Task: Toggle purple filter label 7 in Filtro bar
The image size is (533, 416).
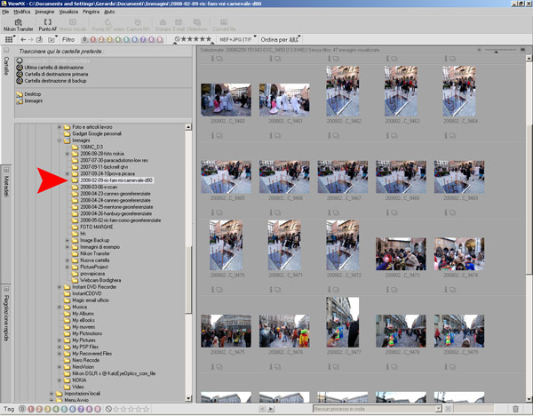Action: click(143, 39)
